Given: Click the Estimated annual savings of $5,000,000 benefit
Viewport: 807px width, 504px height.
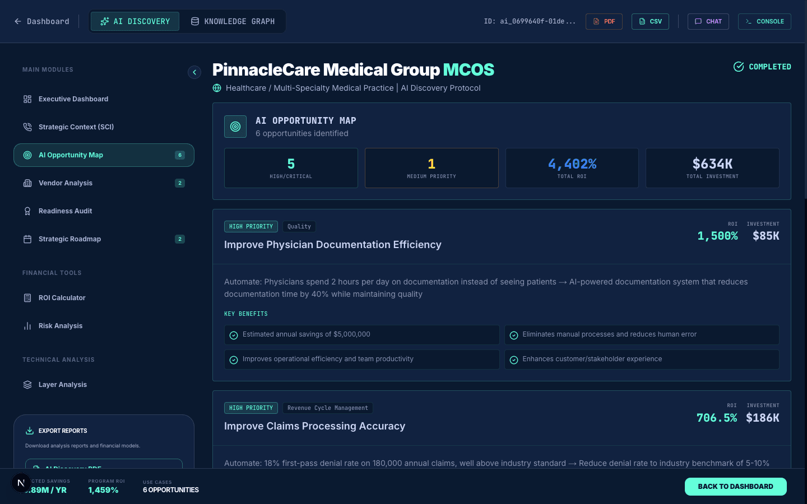Looking at the screenshot, I should pos(361,335).
